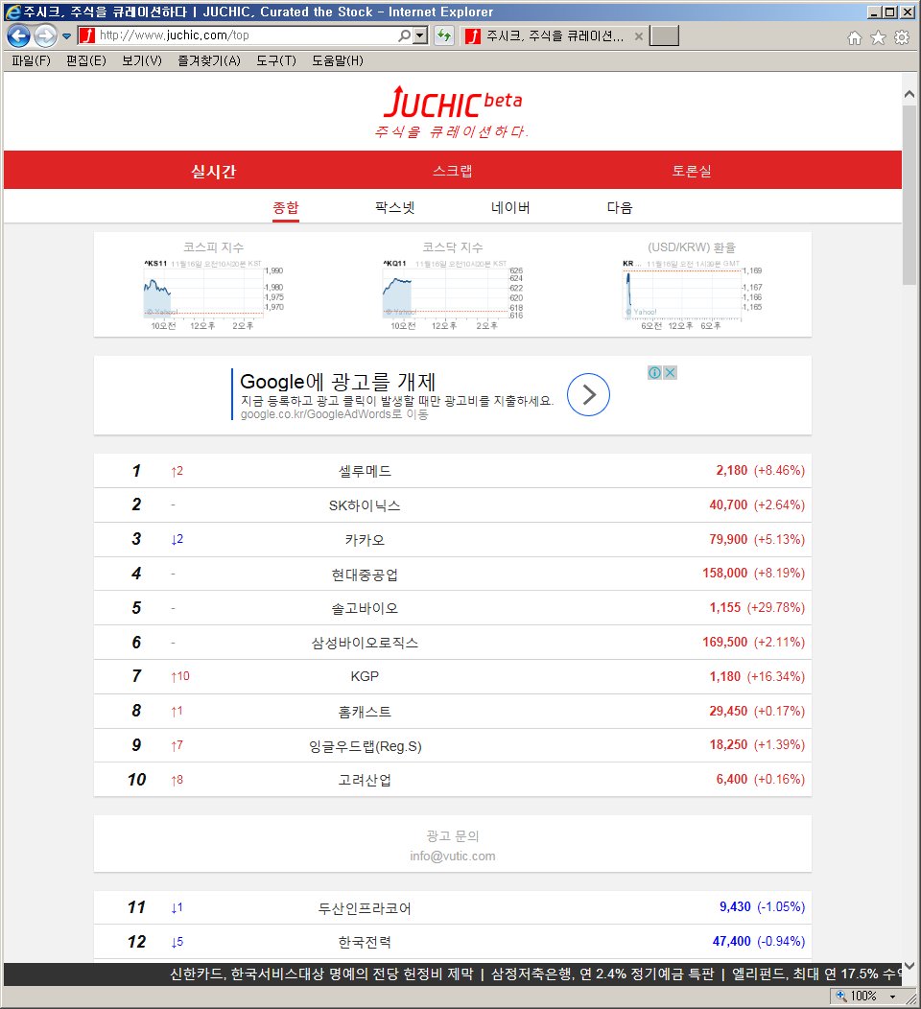
Task: Click price 9,430 (-1.05%)
Action: (x=762, y=906)
